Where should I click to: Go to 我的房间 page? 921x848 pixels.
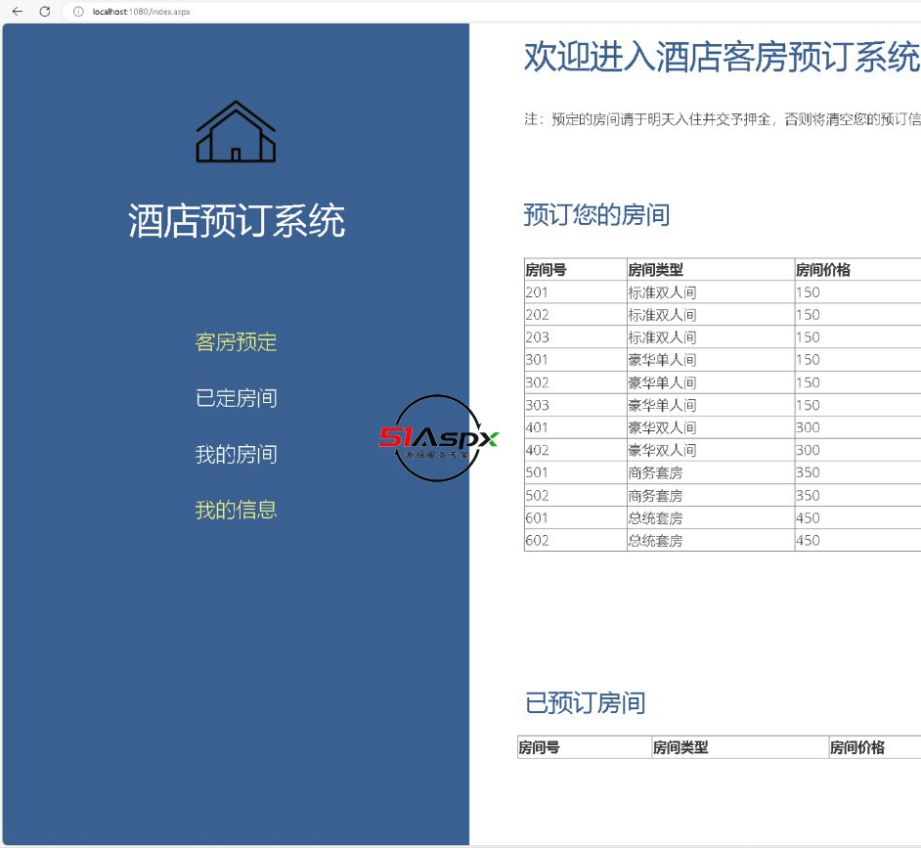(236, 454)
